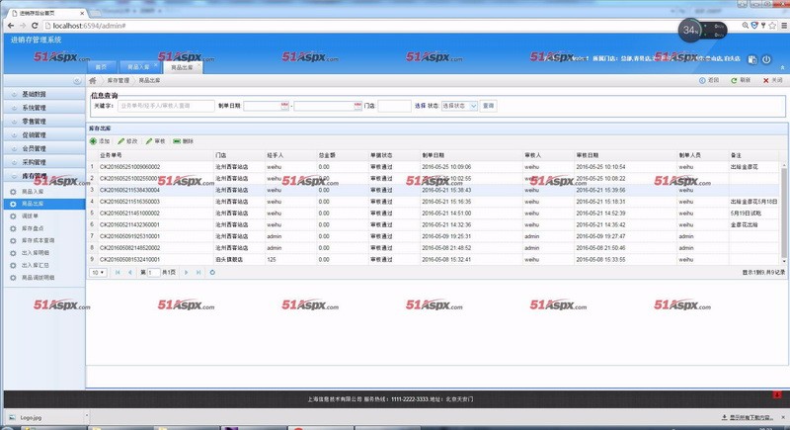Screen dimensions: 790x430
Task: Open 库存成本查询 in the sidebar
Action: tap(38, 241)
